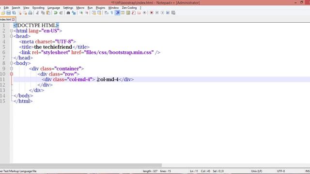Viewport: 310px width, 174px height.
Task: Zoom out of the editor text
Action: (x=87, y=13)
